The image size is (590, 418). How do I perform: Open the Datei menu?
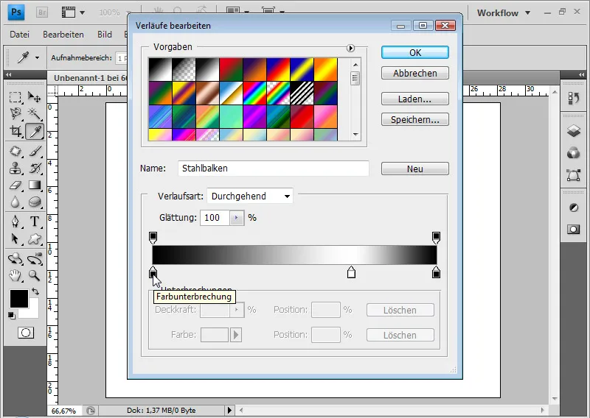pos(20,34)
